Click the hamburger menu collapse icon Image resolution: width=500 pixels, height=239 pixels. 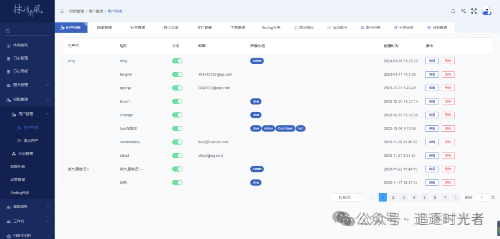(x=62, y=11)
